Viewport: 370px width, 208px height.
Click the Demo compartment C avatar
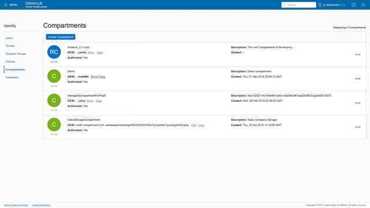54,76
